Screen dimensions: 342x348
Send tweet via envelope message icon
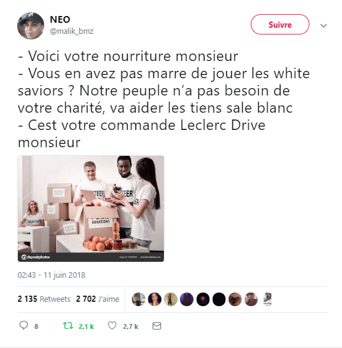(x=157, y=326)
